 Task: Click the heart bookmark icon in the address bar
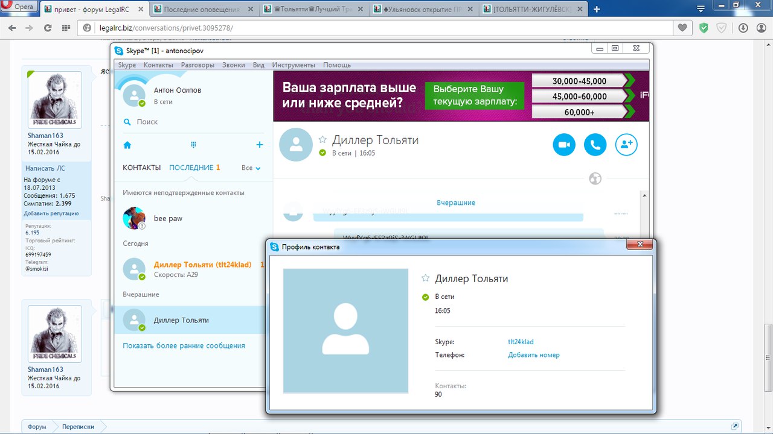coord(682,28)
